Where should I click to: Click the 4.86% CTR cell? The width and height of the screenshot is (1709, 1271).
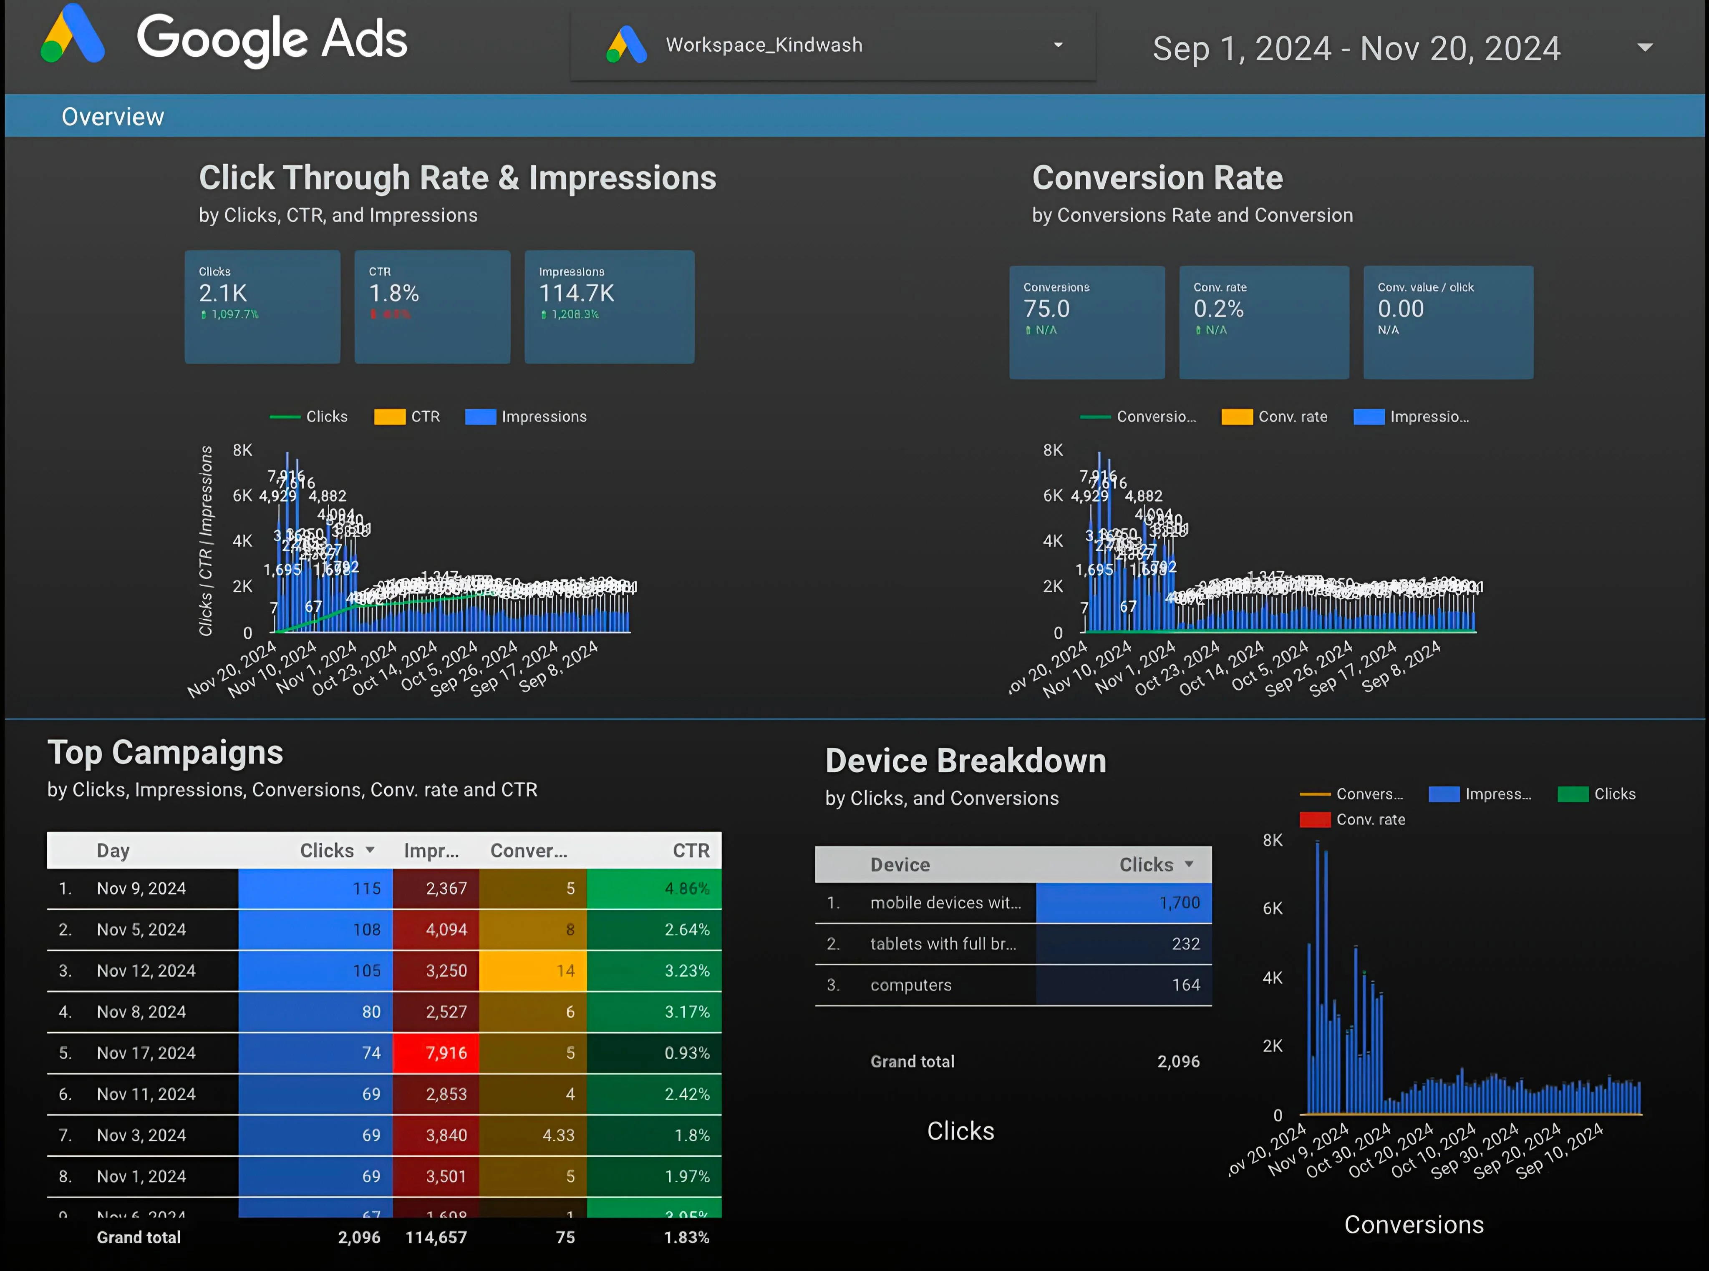coord(654,889)
